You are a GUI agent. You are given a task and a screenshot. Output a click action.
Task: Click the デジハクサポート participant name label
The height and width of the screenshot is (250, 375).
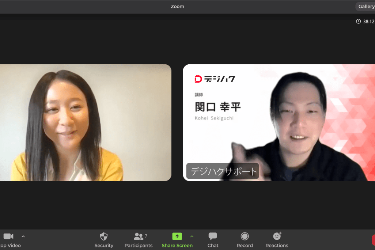coord(223,171)
